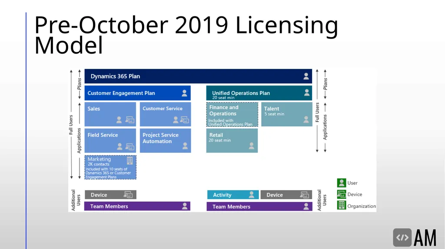Click the '2K contacts' text
The height and width of the screenshot is (249, 445).
(99, 164)
